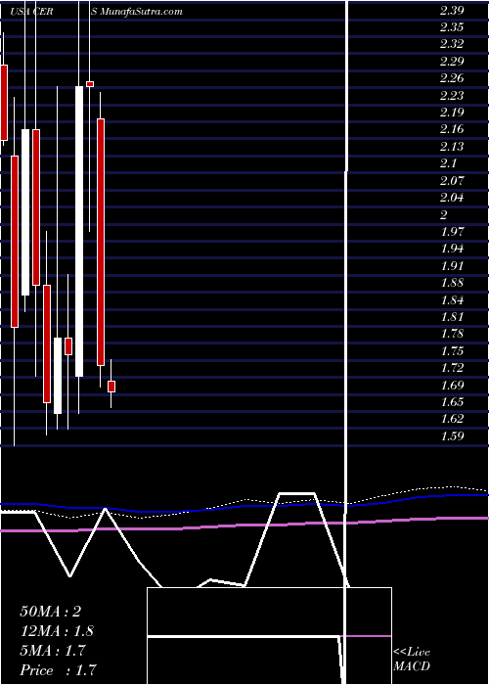This screenshot has width=489, height=685.
Task: Click the 1.69 price axis label
Action: [452, 386]
